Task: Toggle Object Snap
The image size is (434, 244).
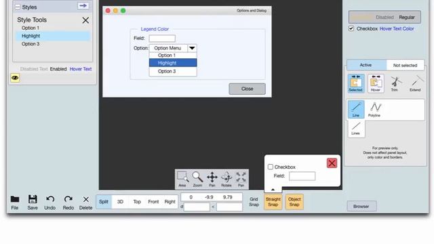Action: coord(294,202)
